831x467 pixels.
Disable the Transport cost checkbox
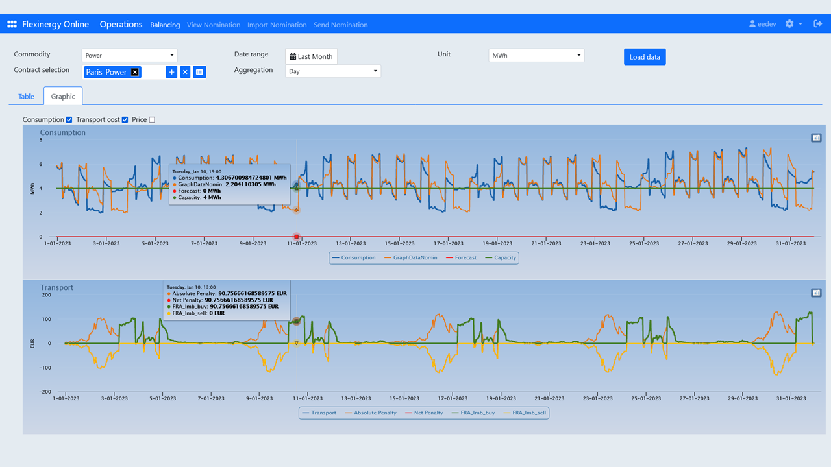125,120
